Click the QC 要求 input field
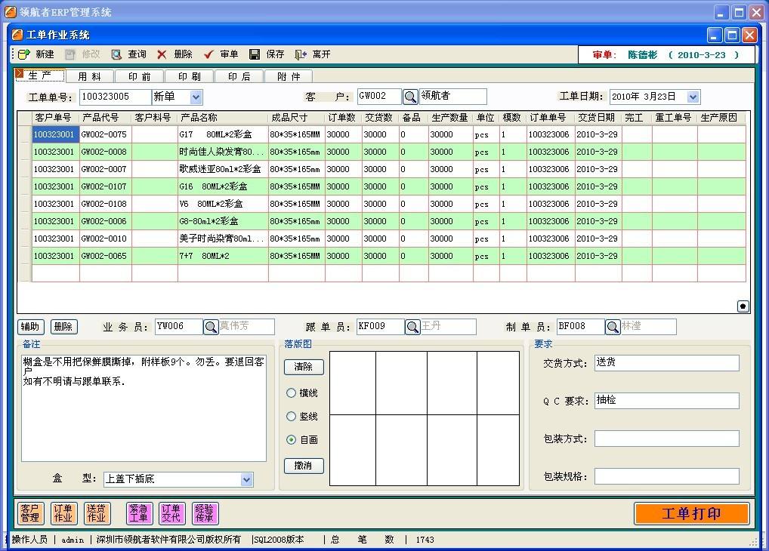 (x=666, y=401)
